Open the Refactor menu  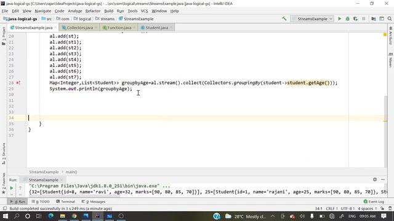click(x=93, y=11)
